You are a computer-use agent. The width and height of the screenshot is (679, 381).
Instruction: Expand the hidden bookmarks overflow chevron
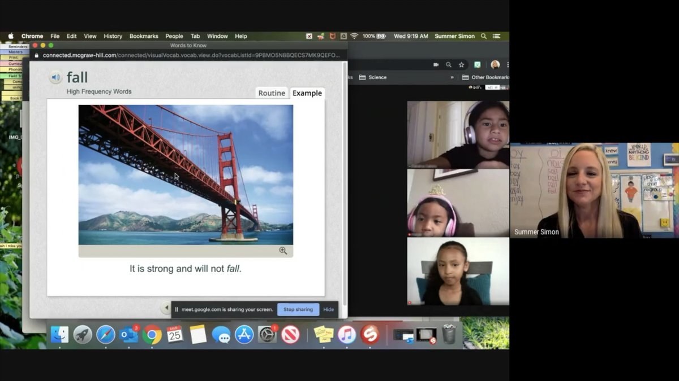[452, 77]
